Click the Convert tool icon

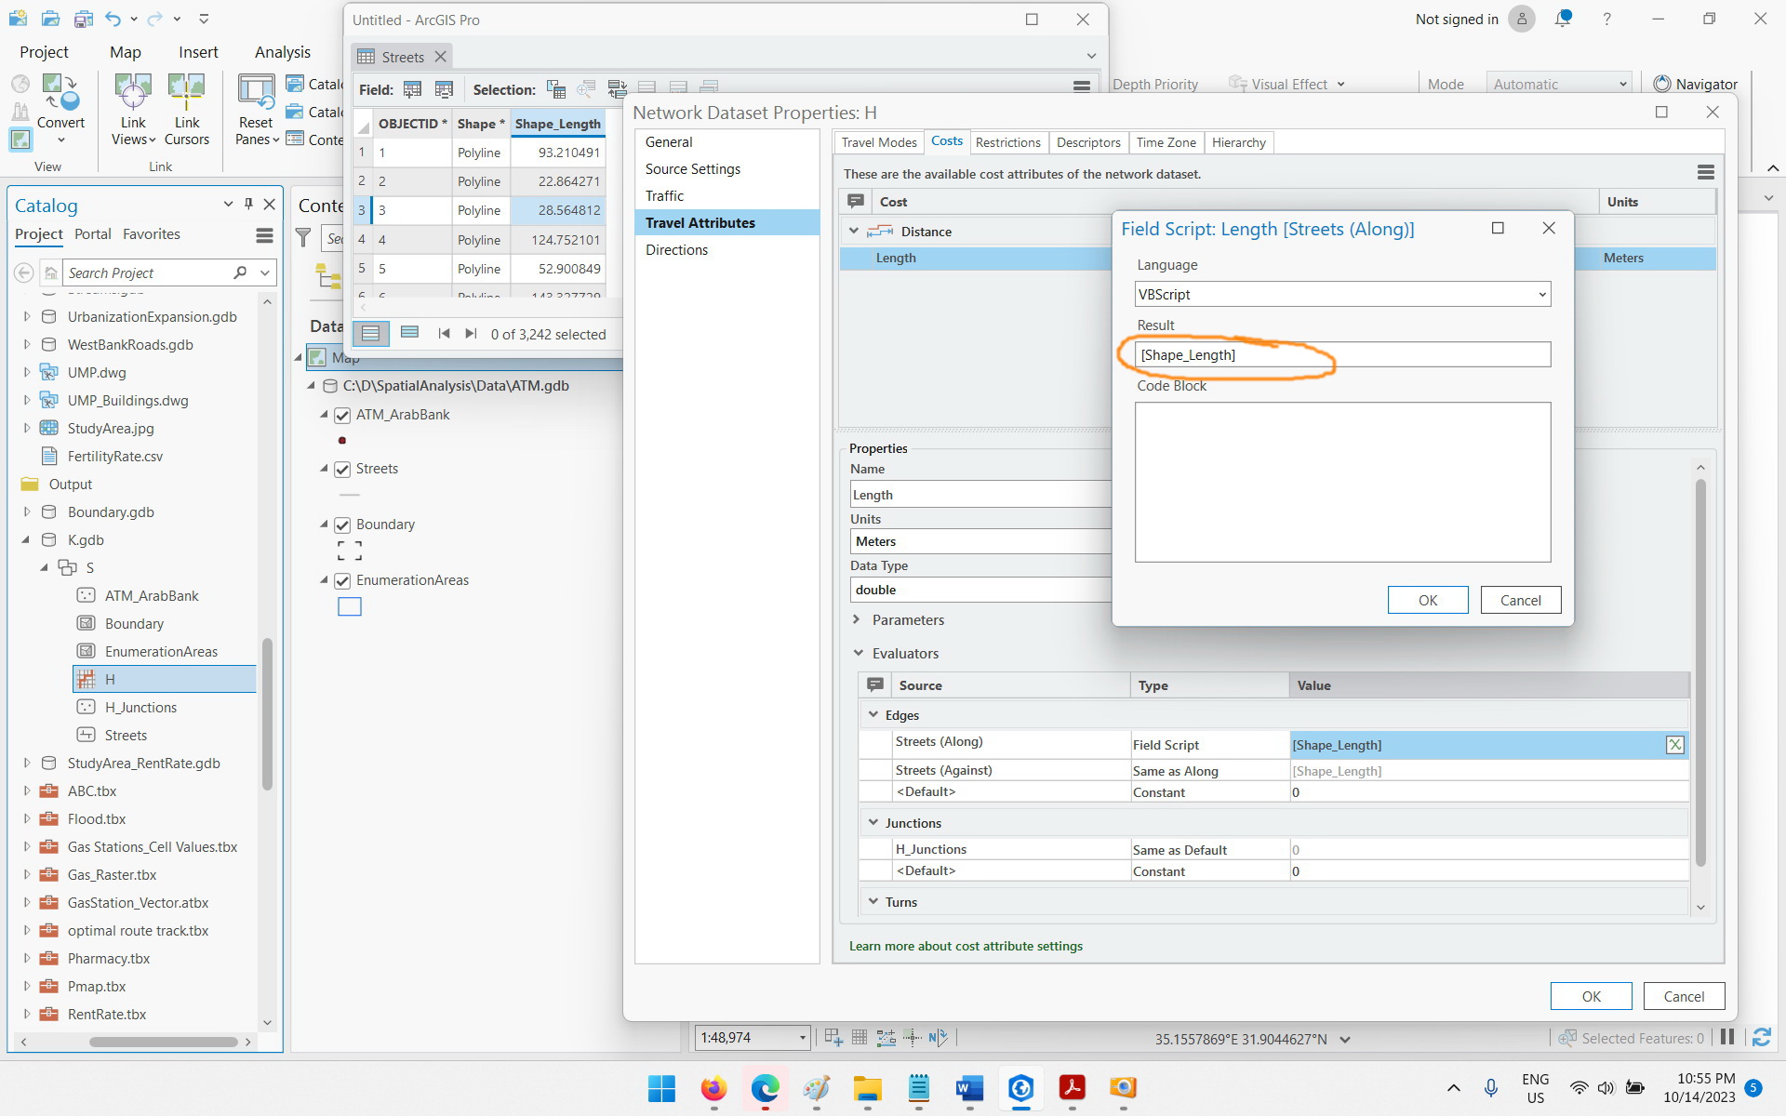[60, 93]
